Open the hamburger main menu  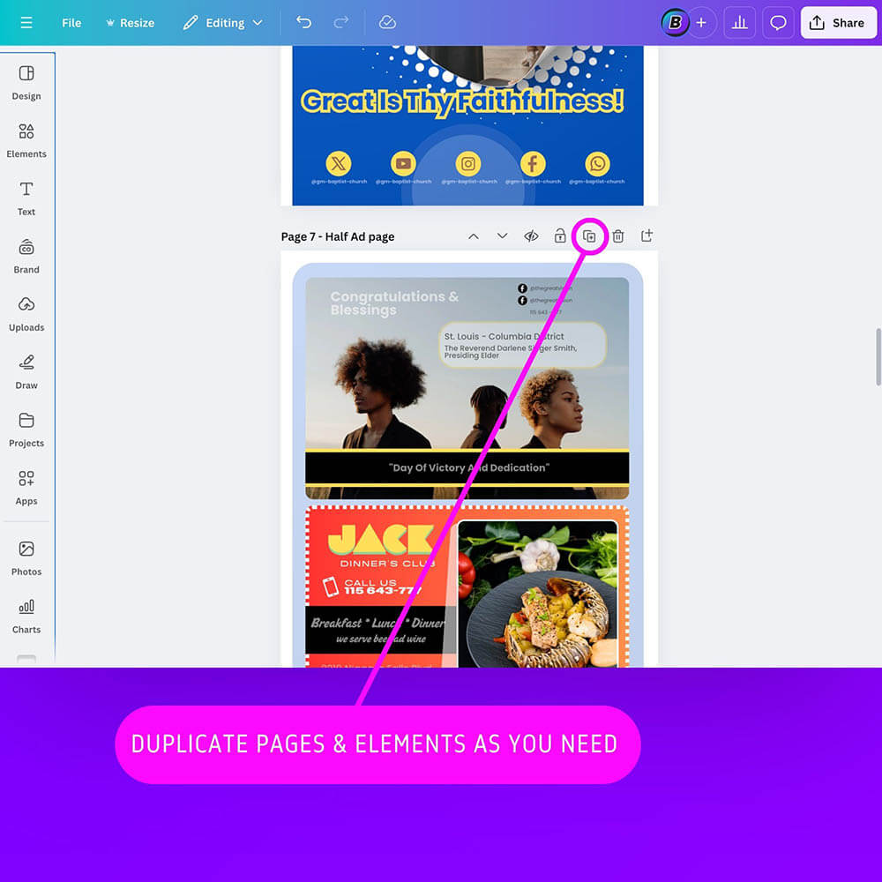tap(26, 23)
